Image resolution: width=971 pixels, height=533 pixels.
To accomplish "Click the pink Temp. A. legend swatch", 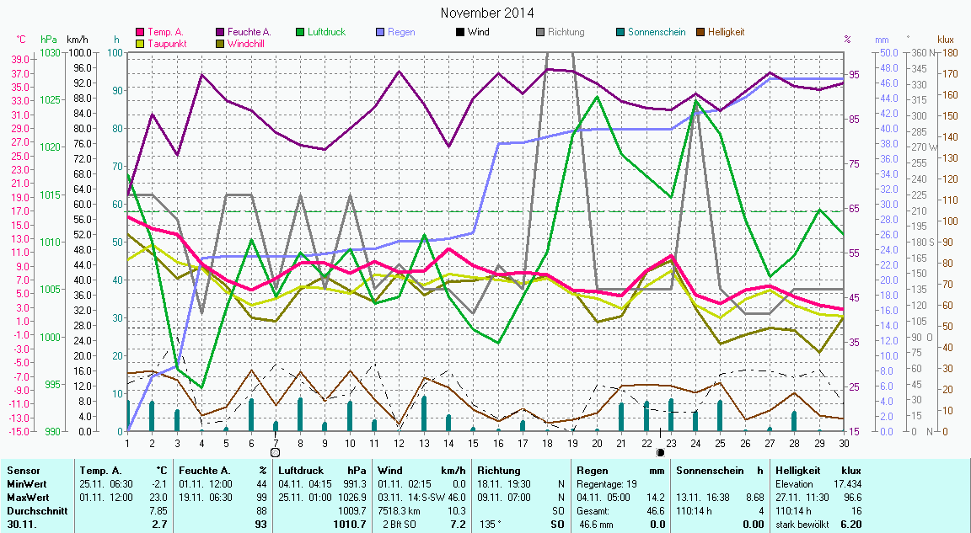I will point(141,32).
